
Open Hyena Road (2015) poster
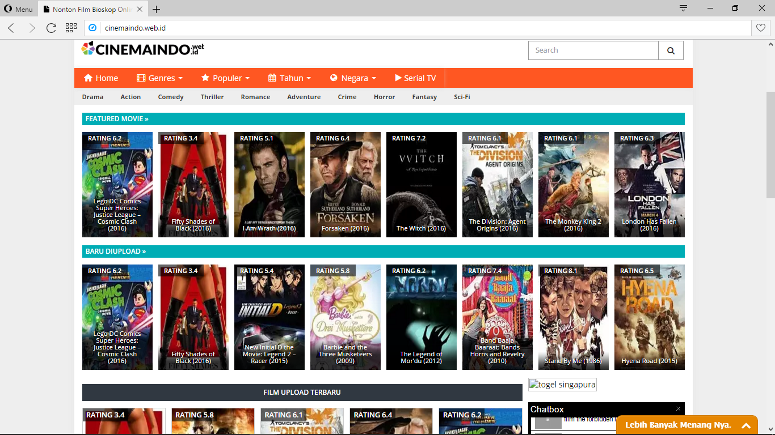pyautogui.click(x=650, y=317)
